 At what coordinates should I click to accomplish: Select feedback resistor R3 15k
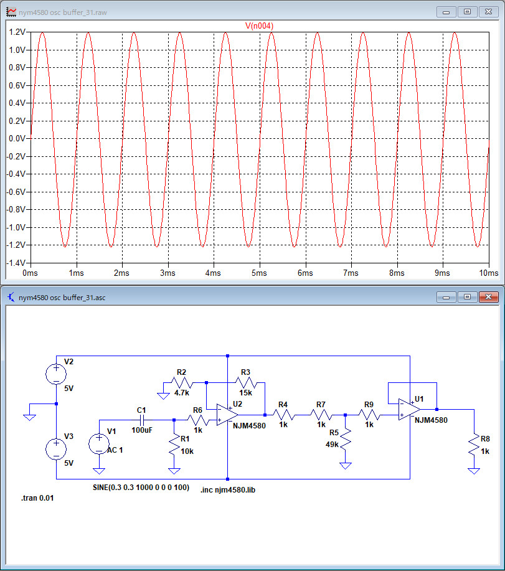click(245, 383)
